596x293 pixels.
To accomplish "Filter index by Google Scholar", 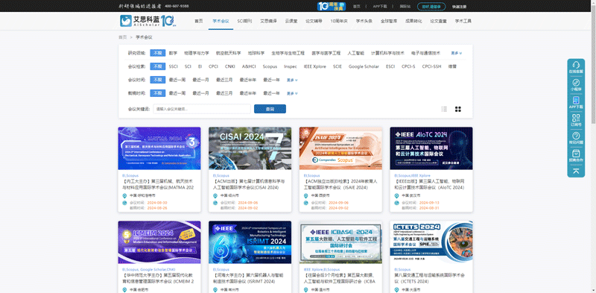I will click(x=364, y=66).
